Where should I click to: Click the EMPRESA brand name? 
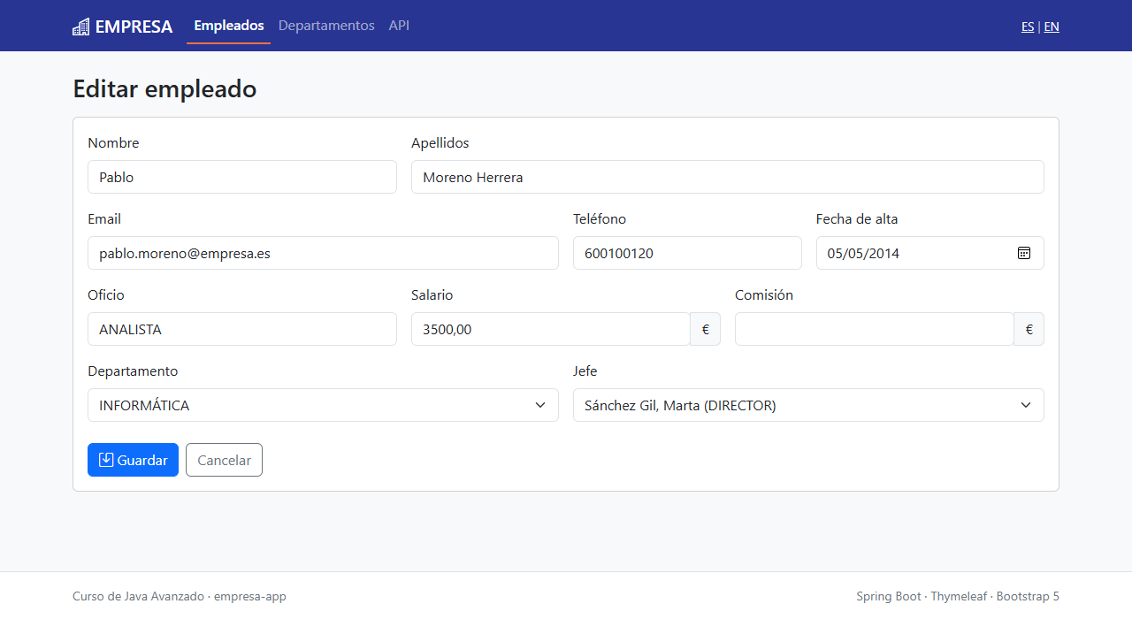pyautogui.click(x=134, y=27)
